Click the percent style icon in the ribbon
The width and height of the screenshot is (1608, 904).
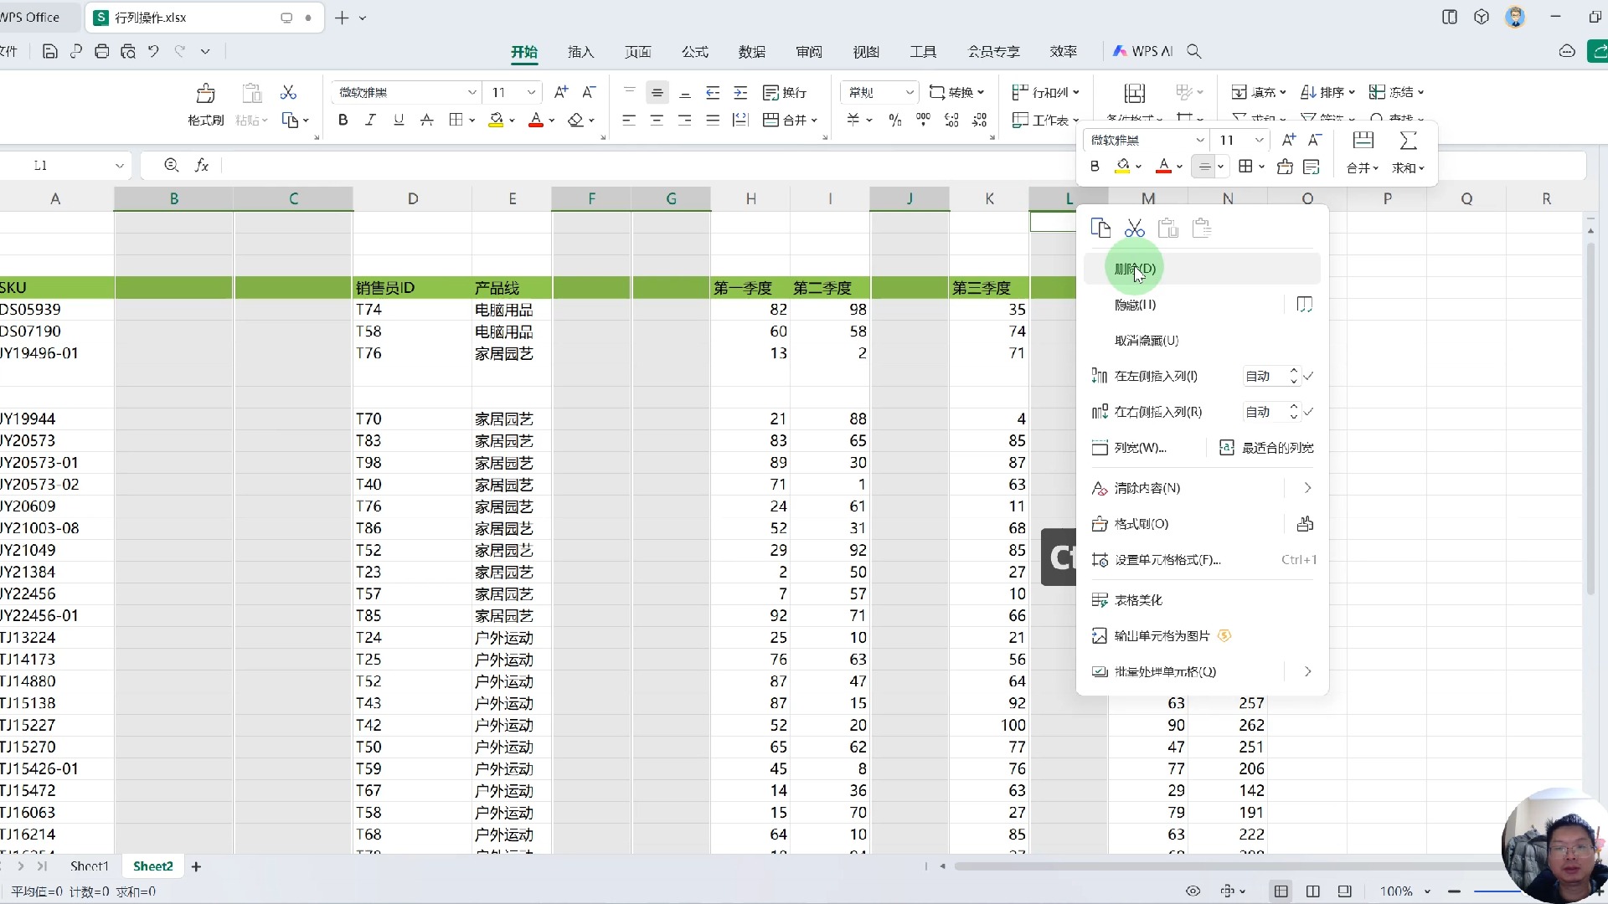tap(894, 120)
